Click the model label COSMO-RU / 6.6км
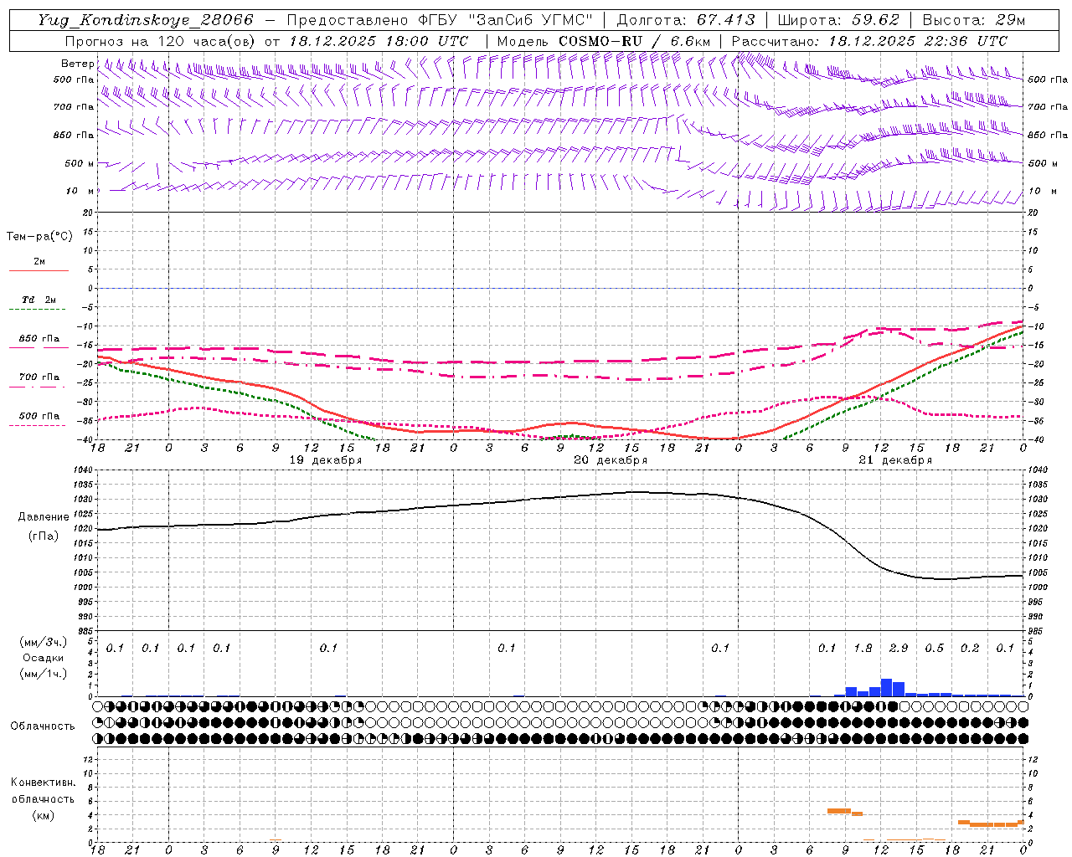Viewport: 1072px width, 857px height. tap(634, 41)
